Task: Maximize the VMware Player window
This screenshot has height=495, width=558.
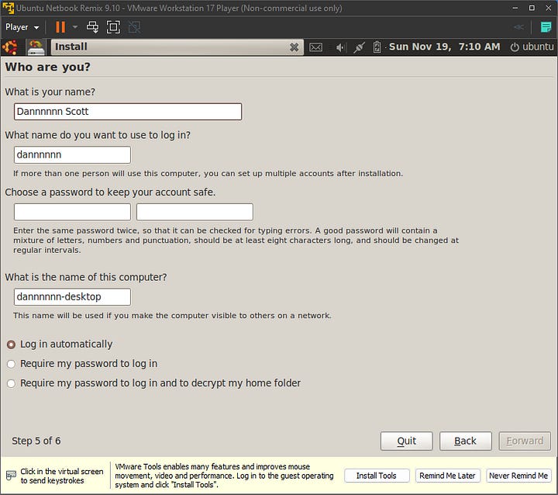Action: click(532, 8)
